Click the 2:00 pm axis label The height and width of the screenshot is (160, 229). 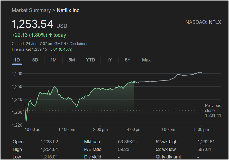point(100,130)
